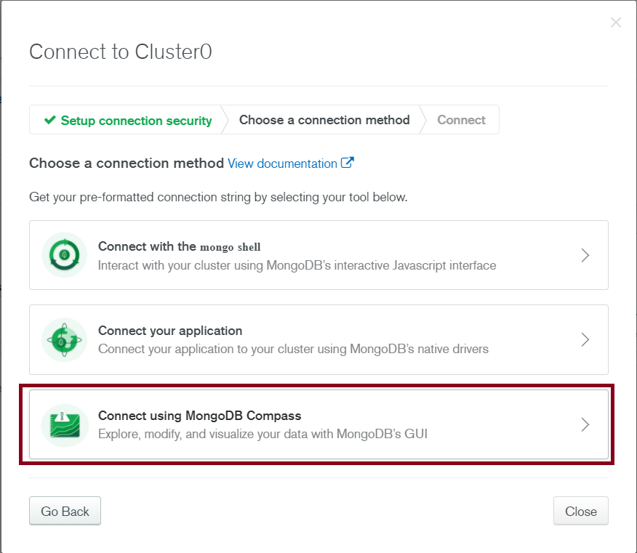Image resolution: width=637 pixels, height=553 pixels.
Task: Click the Close button at bottom right
Action: [580, 511]
